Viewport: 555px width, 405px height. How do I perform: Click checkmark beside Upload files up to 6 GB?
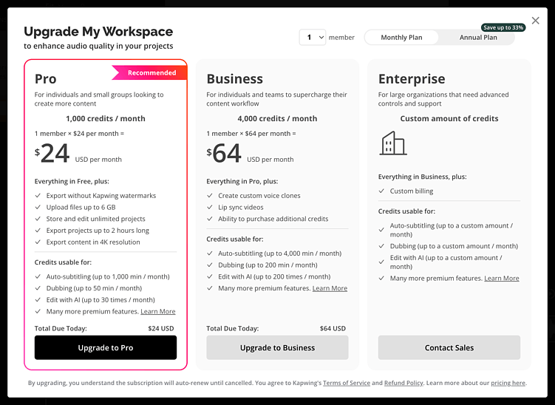pyautogui.click(x=38, y=207)
